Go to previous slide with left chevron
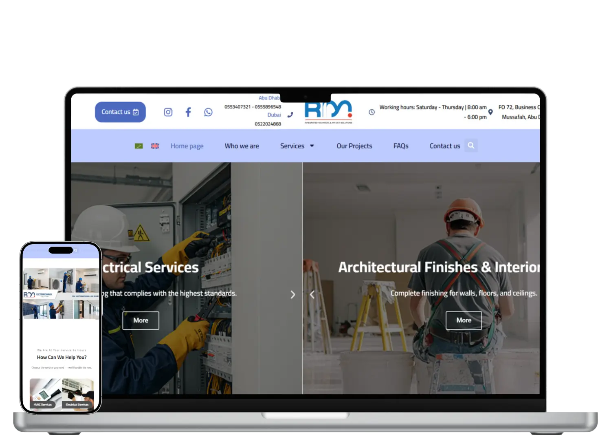Viewport: 611px width, 435px height. pyautogui.click(x=312, y=294)
